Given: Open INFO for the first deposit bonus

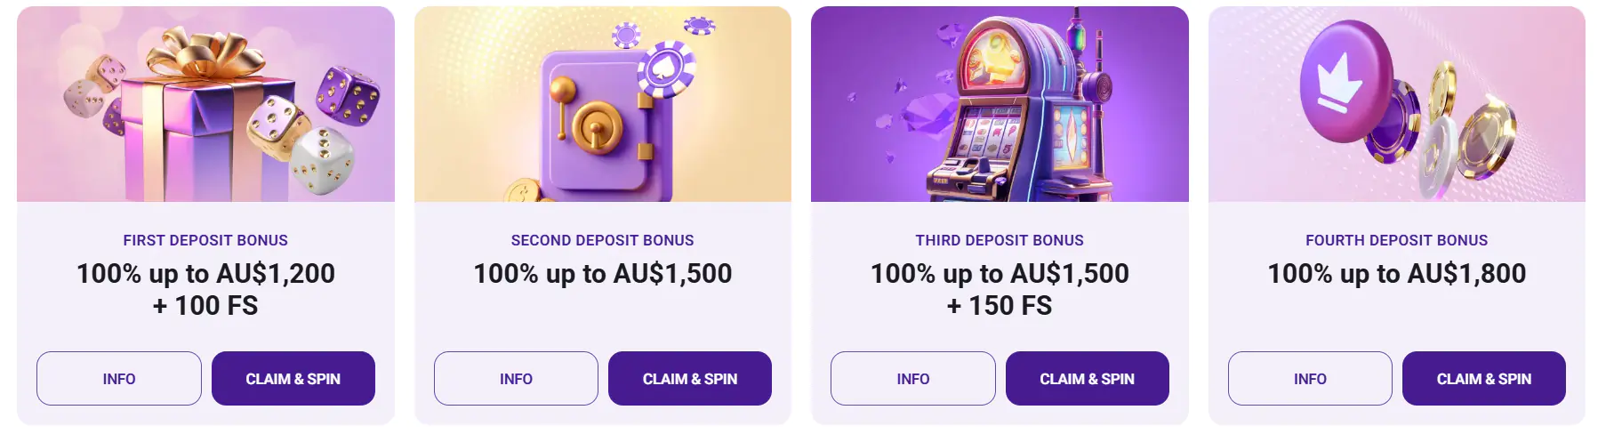Looking at the screenshot, I should pos(119,379).
